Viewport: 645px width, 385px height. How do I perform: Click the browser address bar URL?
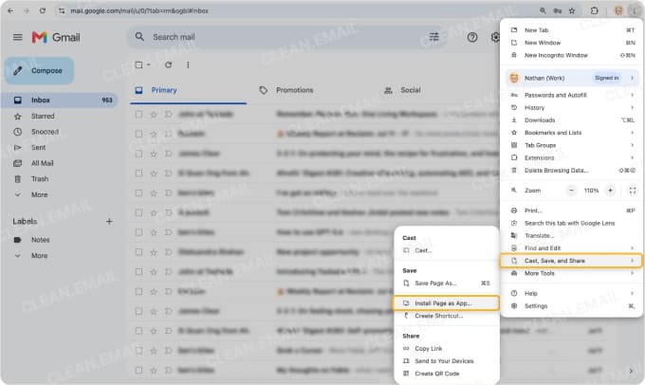click(139, 10)
